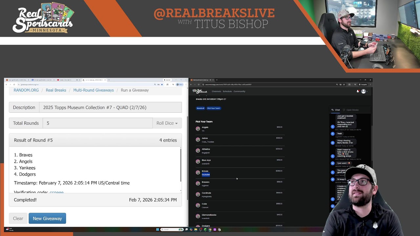Bookmark the breaks page with star icon

(344, 85)
